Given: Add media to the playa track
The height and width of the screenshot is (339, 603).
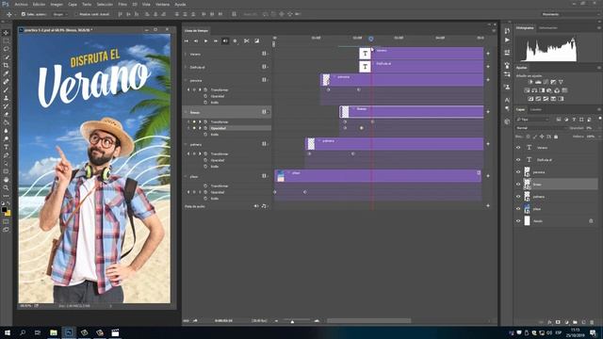Looking at the screenshot, I should (488, 176).
